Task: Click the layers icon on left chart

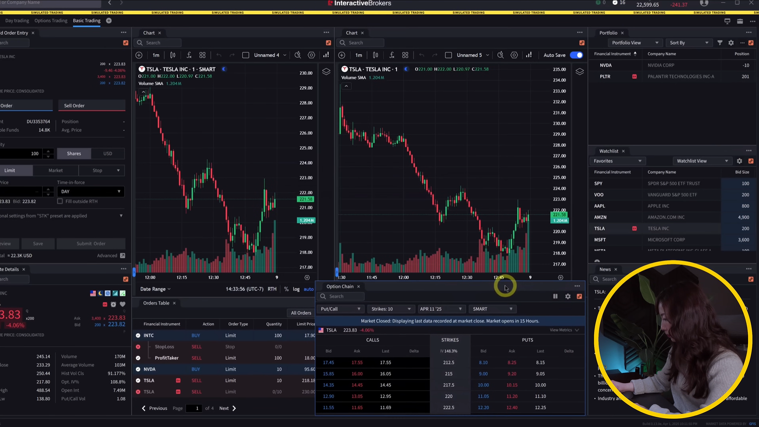Action: click(x=326, y=71)
